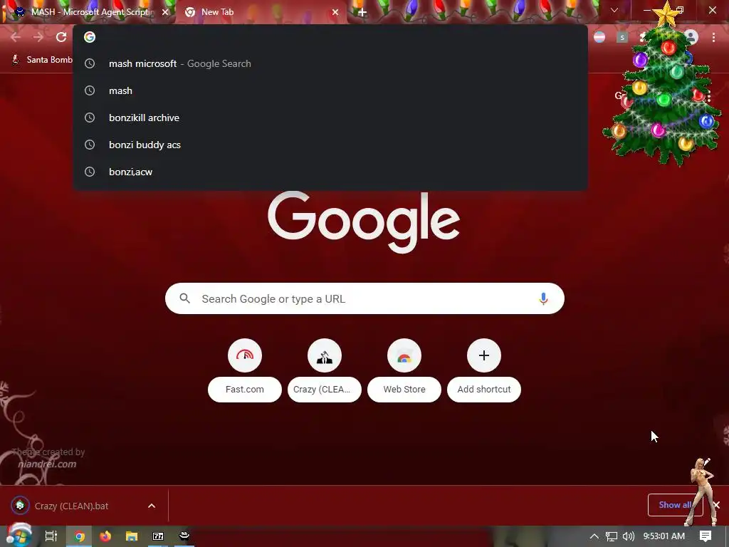Close the New Tab tab
Image resolution: width=729 pixels, height=547 pixels.
coord(335,12)
